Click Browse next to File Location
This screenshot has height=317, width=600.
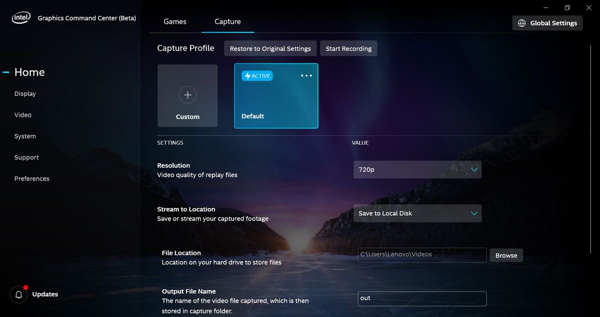pyautogui.click(x=506, y=255)
